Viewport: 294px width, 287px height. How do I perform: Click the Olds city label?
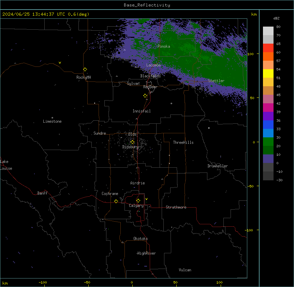(132, 134)
